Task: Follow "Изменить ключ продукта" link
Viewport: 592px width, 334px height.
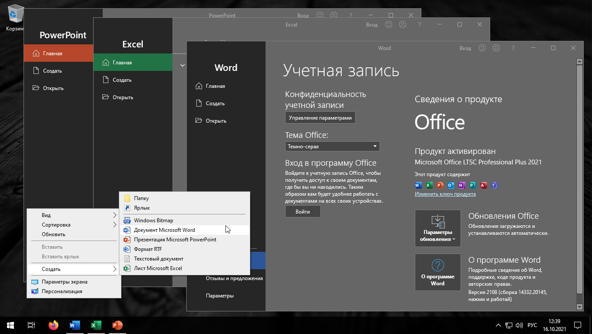Action: click(x=445, y=194)
